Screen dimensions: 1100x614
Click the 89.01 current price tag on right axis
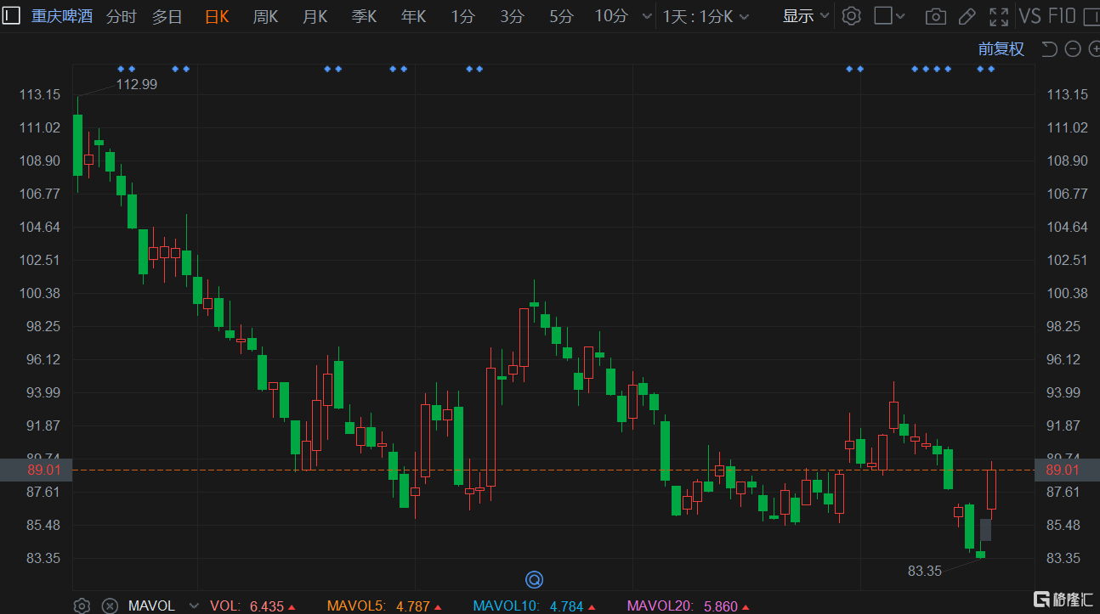click(1067, 470)
